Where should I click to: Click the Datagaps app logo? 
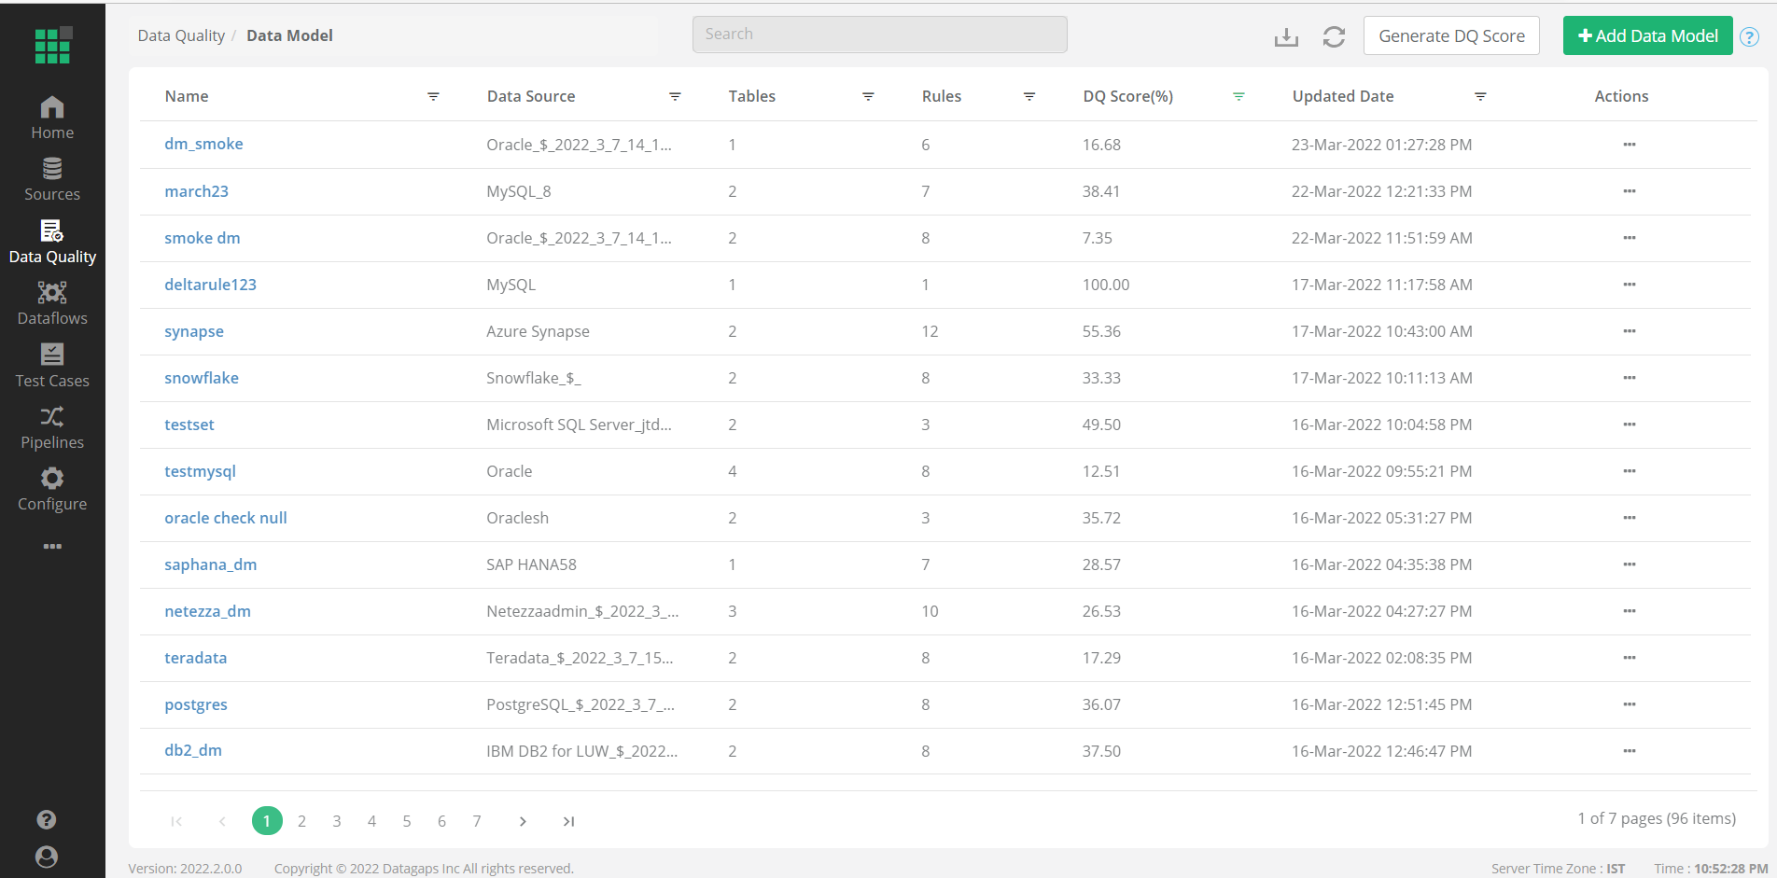(52, 45)
